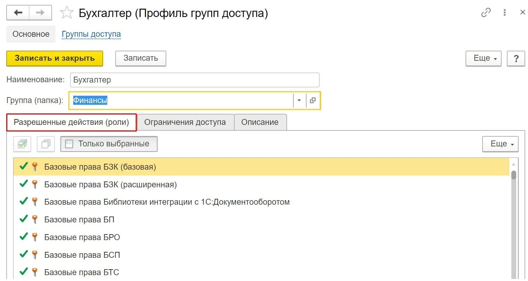This screenshot has height=281, width=528.
Task: Uncheck Базовые права БСП role
Action: pyautogui.click(x=24, y=254)
